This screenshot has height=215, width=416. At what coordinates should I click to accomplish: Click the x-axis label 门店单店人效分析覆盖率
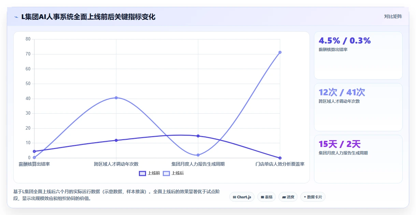280,164
